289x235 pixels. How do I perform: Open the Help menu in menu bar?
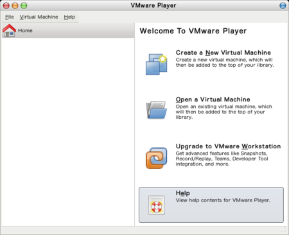(x=69, y=17)
